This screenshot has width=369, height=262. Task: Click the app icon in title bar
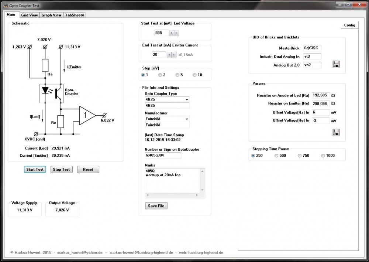[5, 6]
